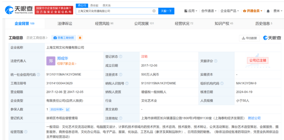Image resolution: width=284 pixels, height=140 pixels.
Task: Select the registered address text in table
Action: tap(193, 118)
